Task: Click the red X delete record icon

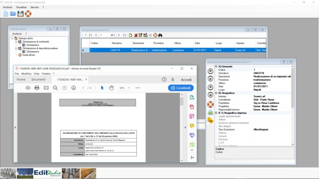Action: pos(136,35)
